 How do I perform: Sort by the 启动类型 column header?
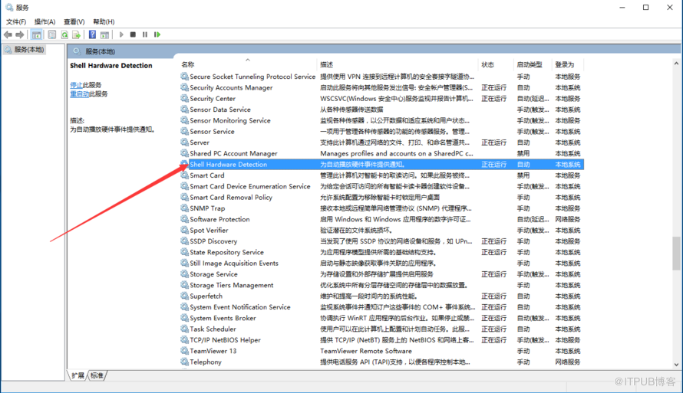[530, 64]
